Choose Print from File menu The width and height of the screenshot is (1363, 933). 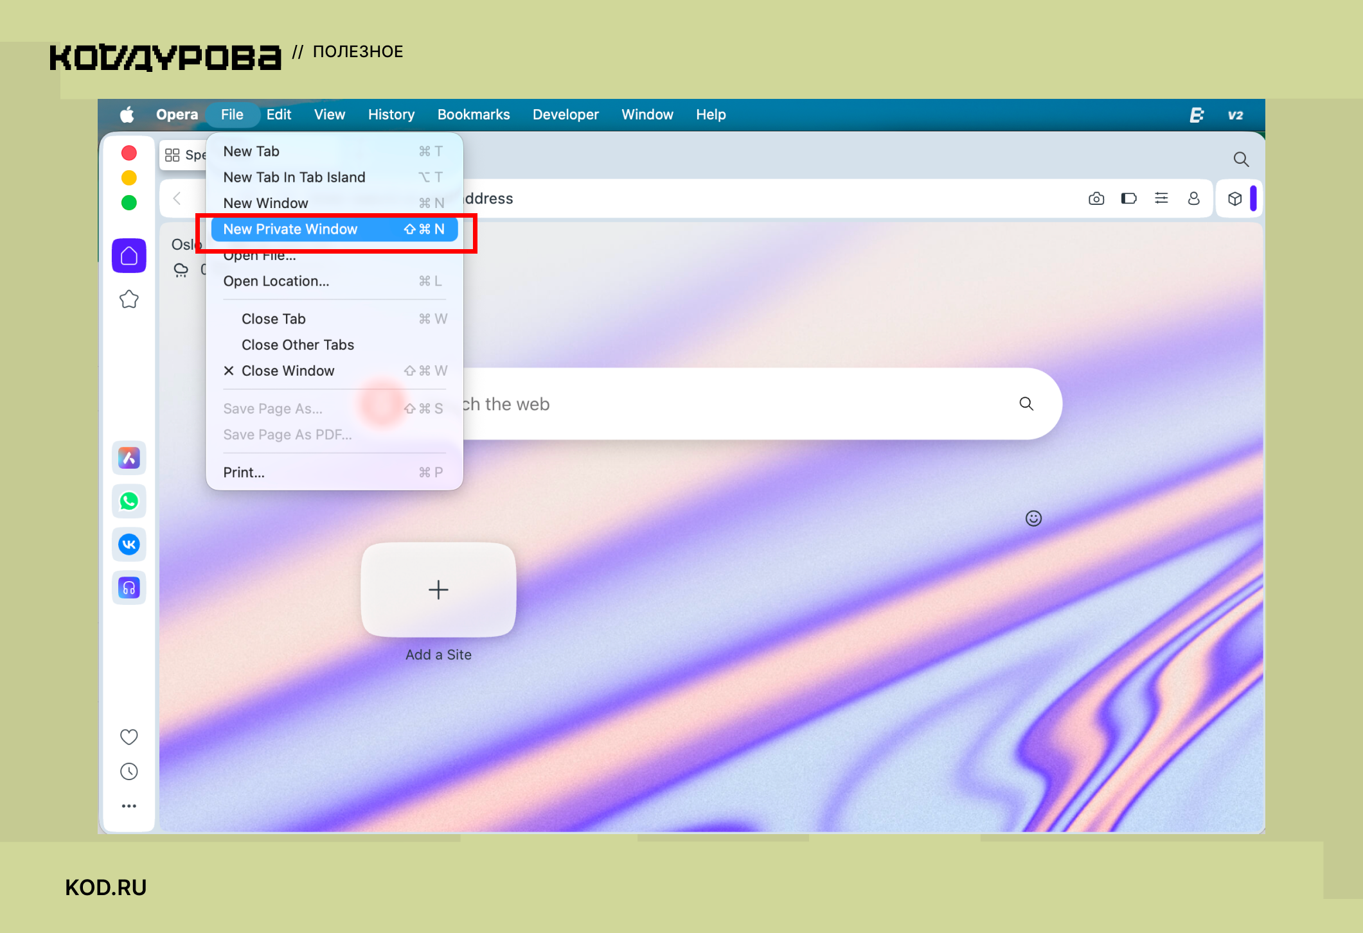(x=334, y=473)
